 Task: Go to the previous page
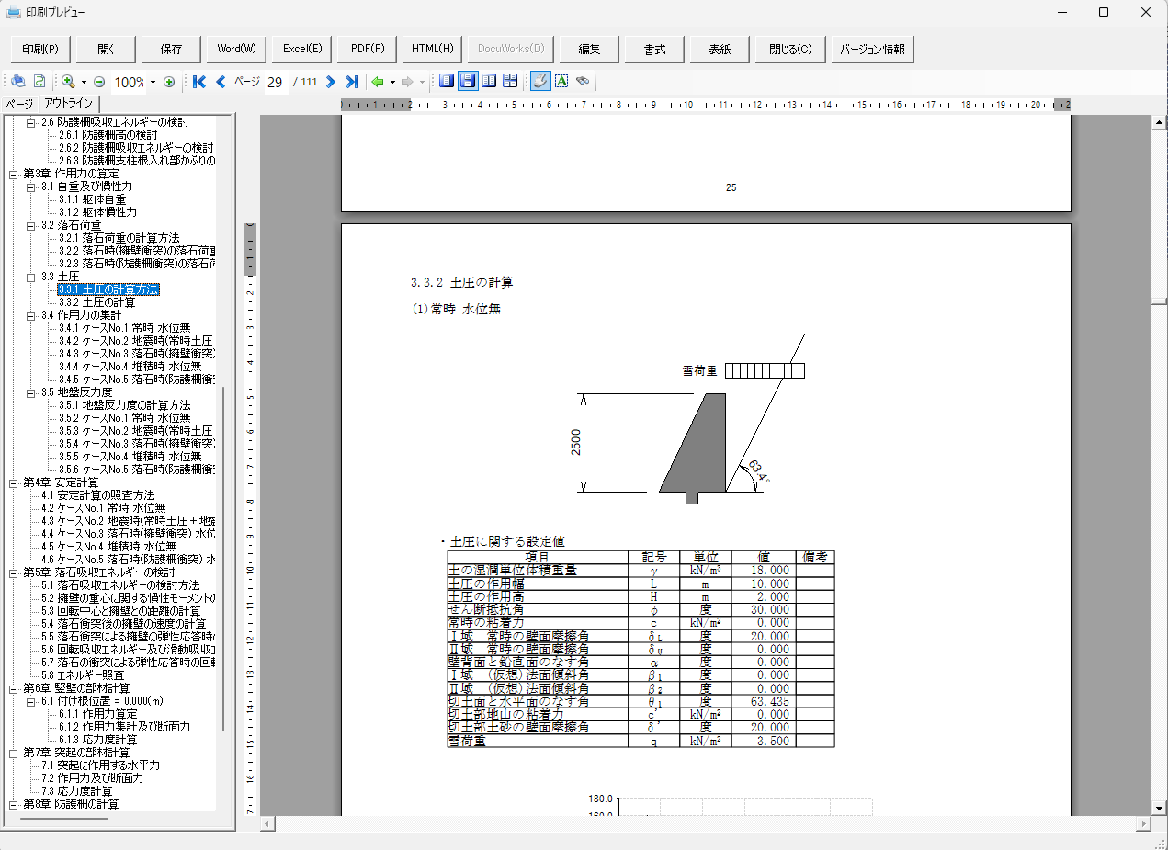click(x=221, y=82)
